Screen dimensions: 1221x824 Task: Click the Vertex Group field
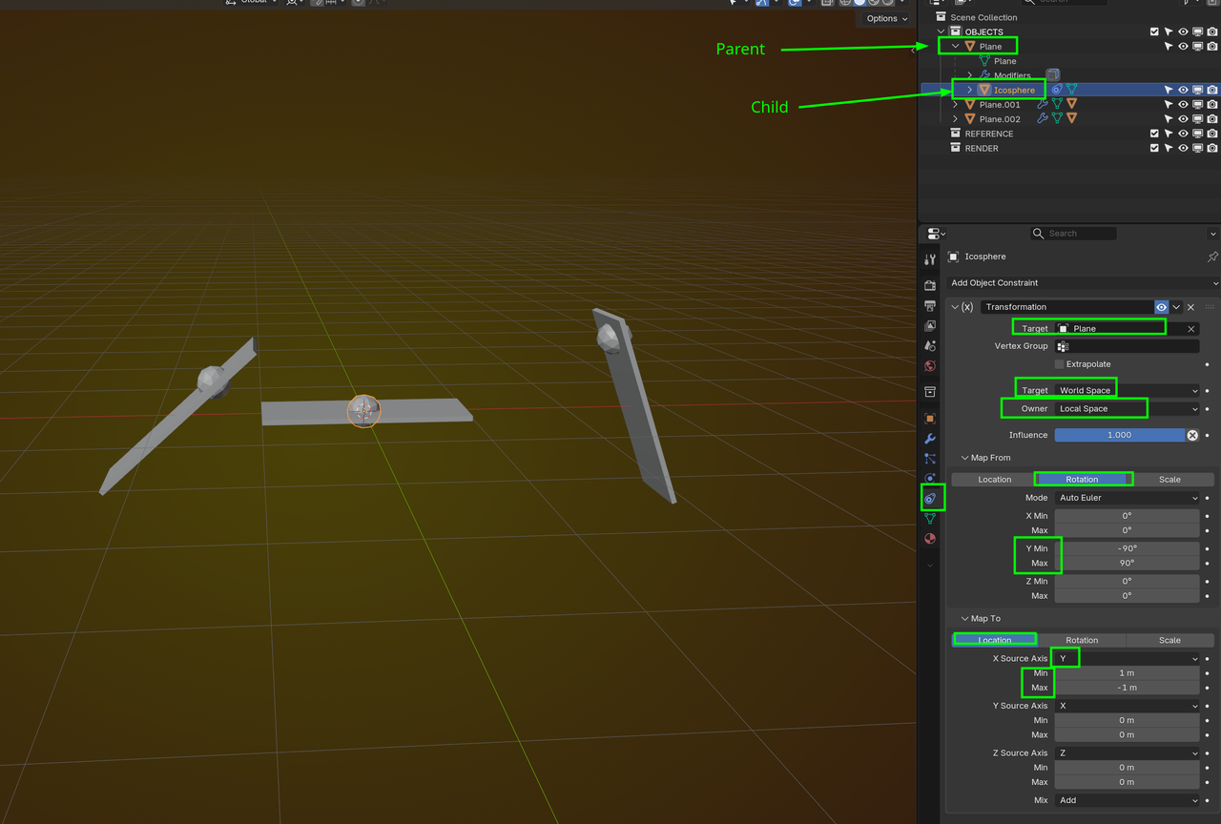1127,346
